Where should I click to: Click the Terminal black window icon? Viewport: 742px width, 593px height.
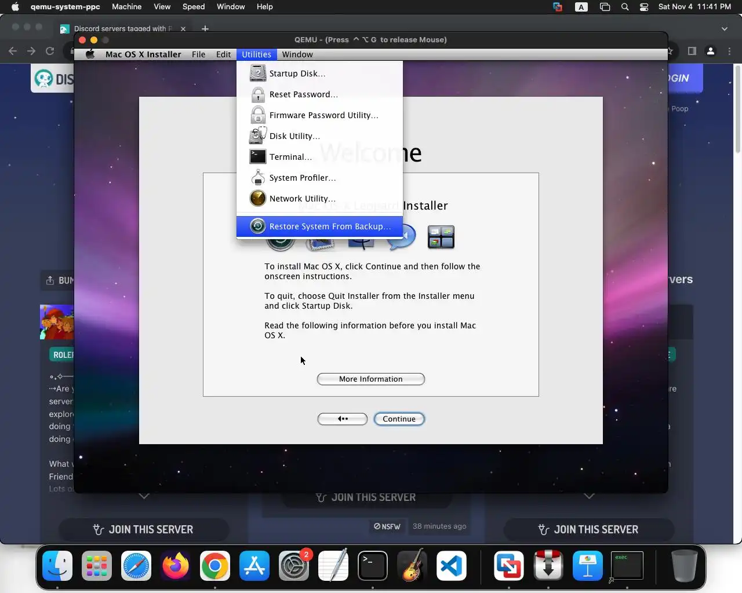[x=257, y=156]
